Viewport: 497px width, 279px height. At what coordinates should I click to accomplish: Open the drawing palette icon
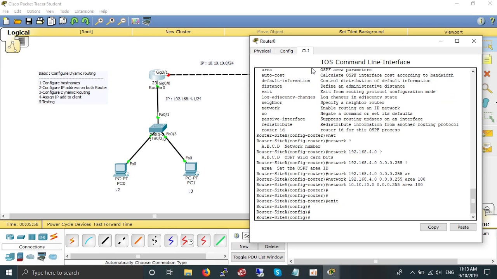click(x=135, y=21)
